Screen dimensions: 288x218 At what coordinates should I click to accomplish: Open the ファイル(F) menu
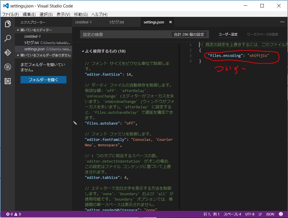pyautogui.click(x=11, y=14)
